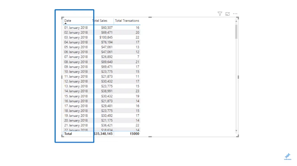
Task: Select the 07 January 2018 date cell
Action: click(76, 57)
